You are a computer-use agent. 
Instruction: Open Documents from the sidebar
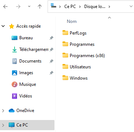(30, 61)
